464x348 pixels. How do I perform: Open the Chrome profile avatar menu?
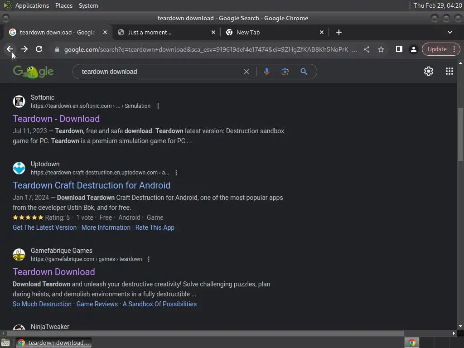413,49
